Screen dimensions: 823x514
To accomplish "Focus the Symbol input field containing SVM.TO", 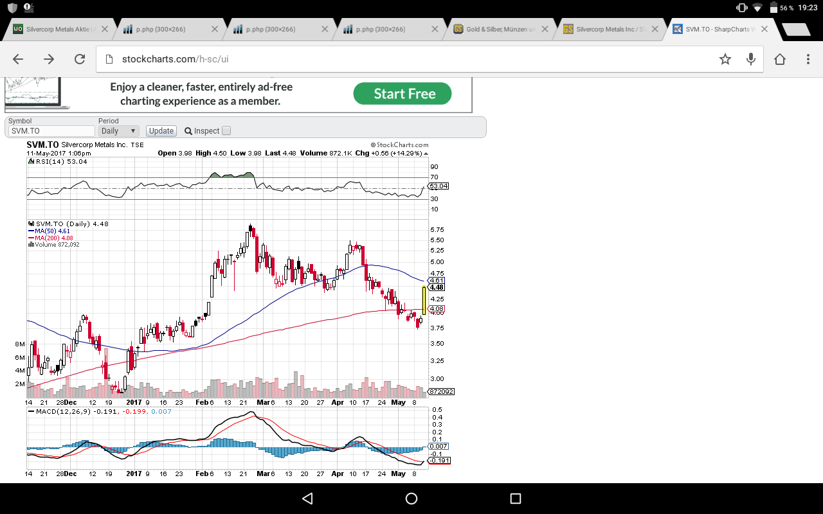I will (x=51, y=130).
